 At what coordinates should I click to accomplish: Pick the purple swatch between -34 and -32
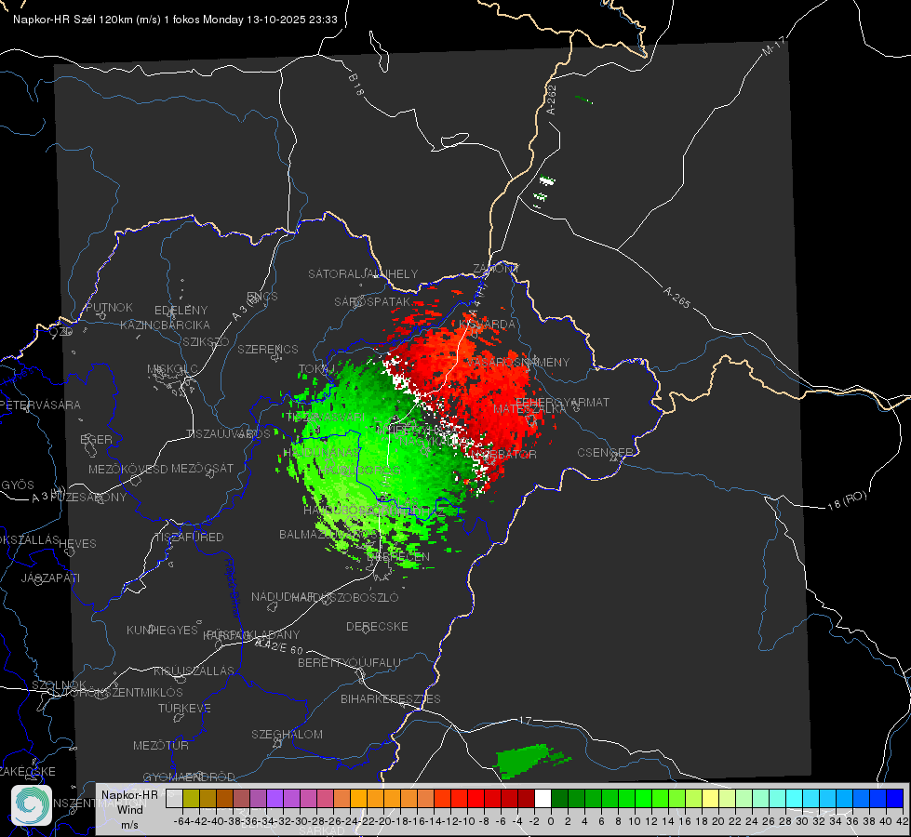275,798
